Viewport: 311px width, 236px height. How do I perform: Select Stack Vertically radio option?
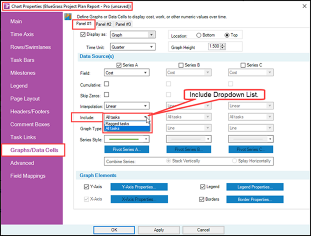(x=168, y=161)
